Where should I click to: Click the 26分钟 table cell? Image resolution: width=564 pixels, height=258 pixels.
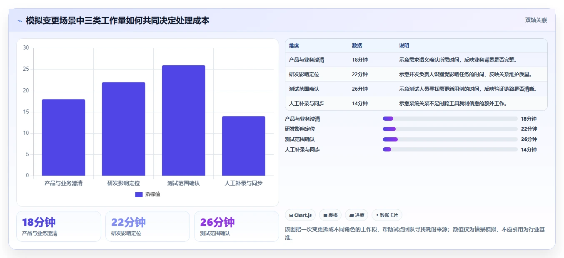360,89
